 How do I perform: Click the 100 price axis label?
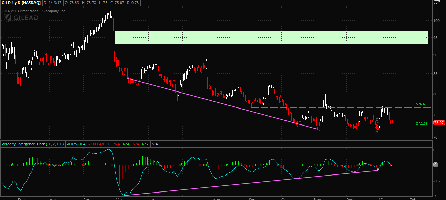437,20
